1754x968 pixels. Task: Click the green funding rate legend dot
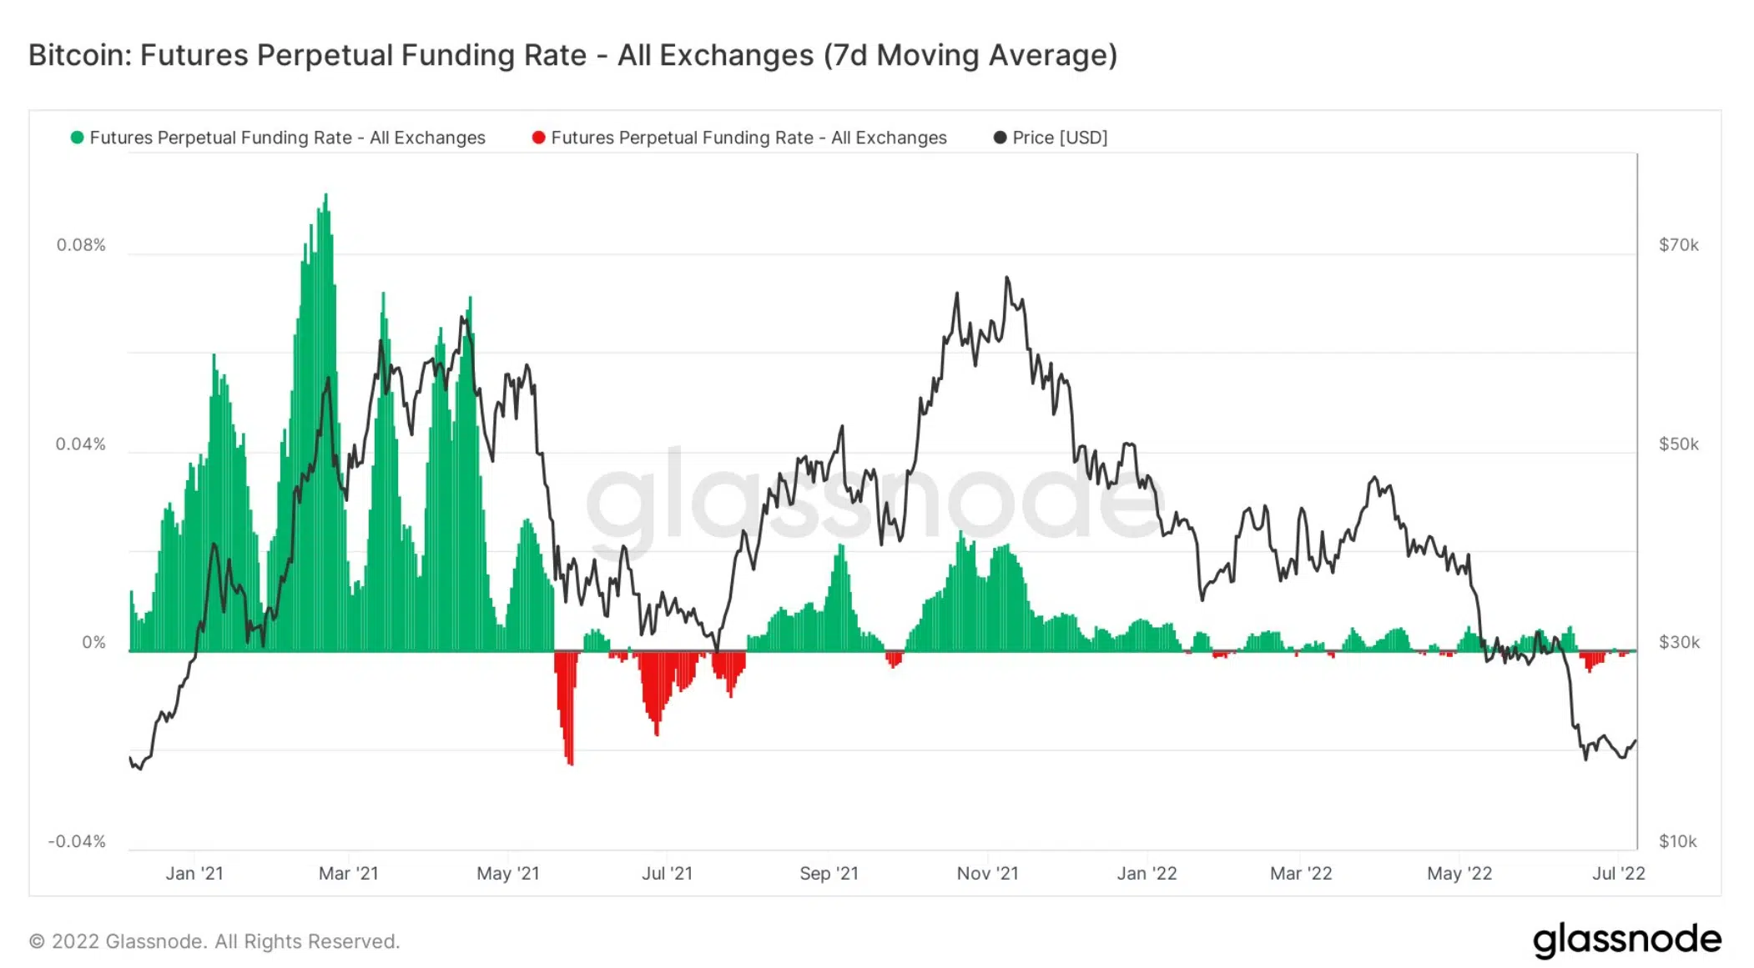click(x=78, y=138)
